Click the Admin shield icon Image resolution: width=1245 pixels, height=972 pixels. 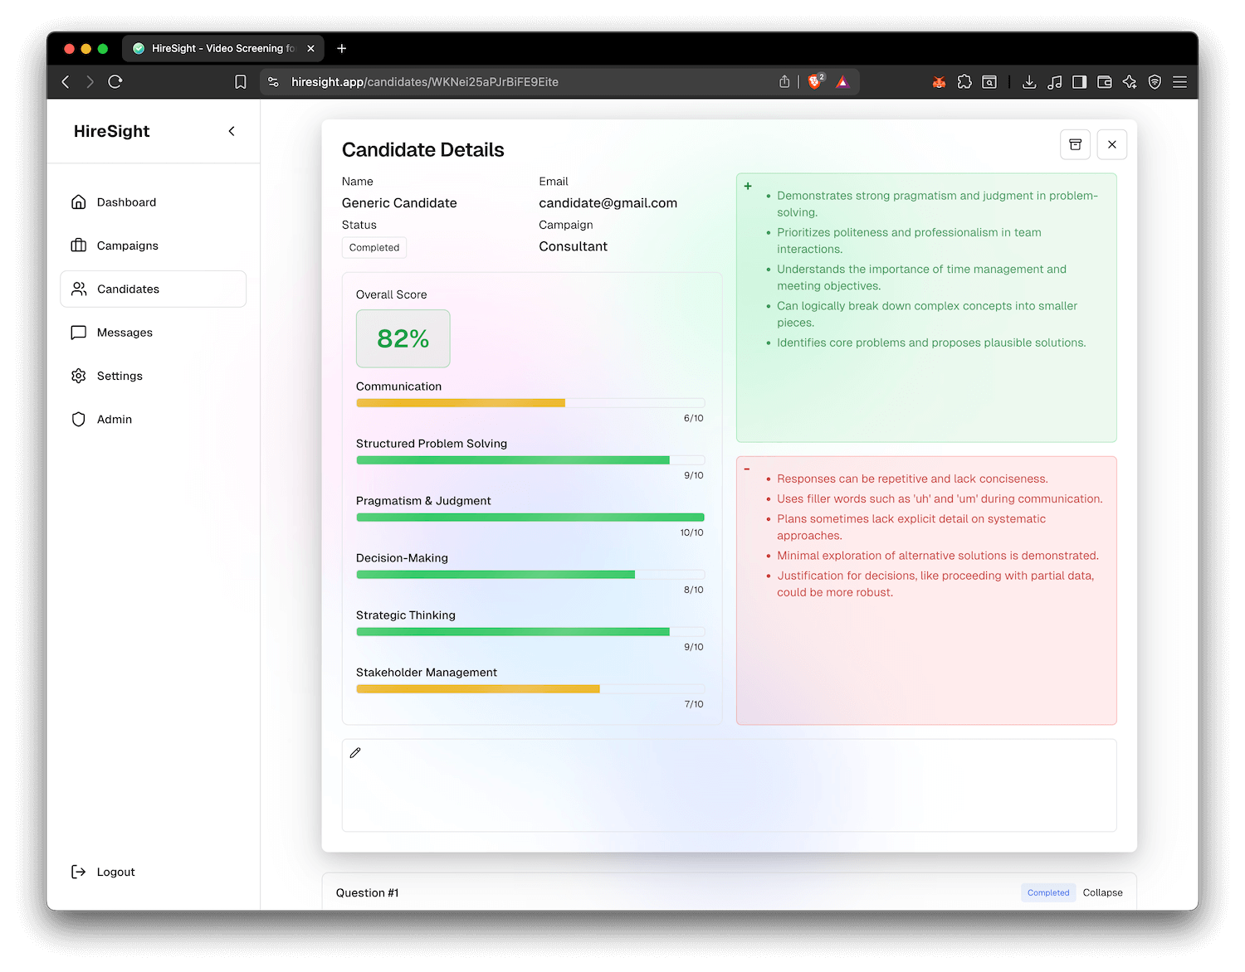tap(79, 420)
